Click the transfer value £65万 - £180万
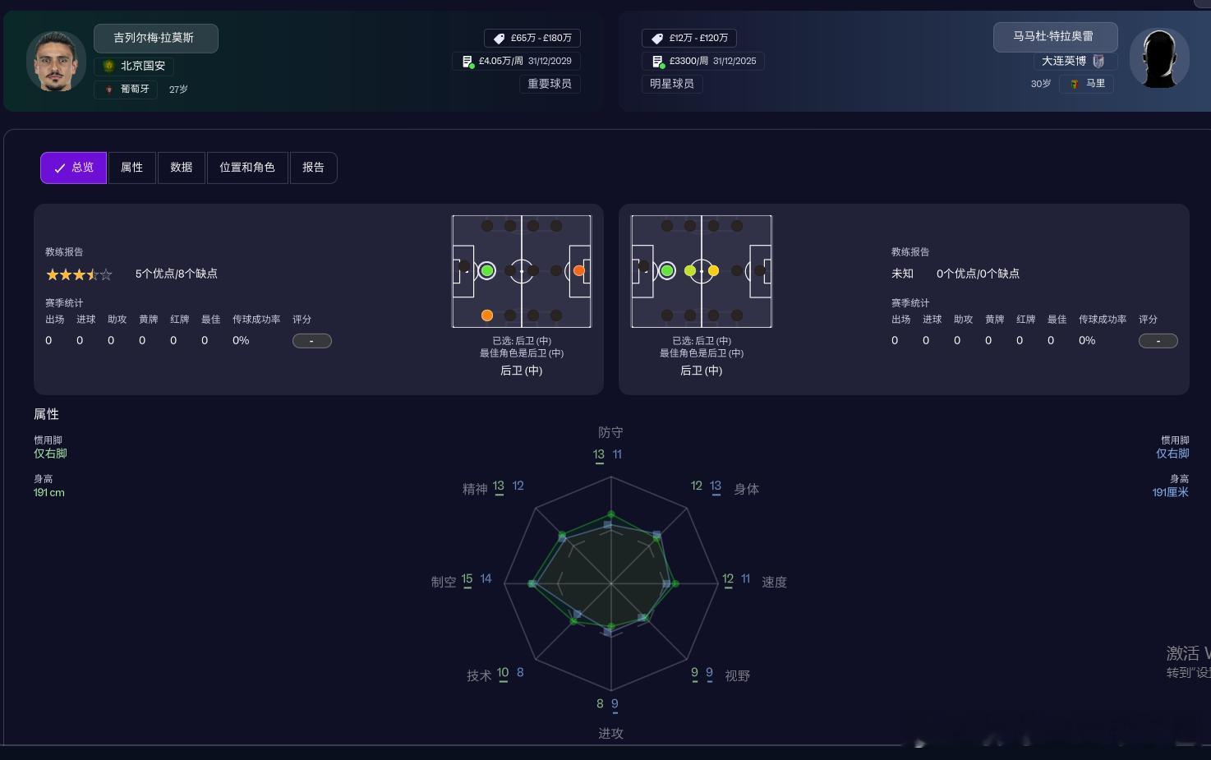The width and height of the screenshot is (1211, 760). [541, 38]
